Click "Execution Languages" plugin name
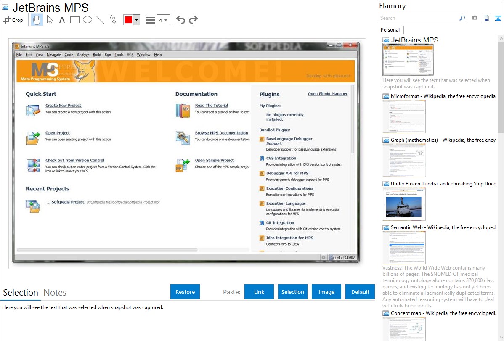 pyautogui.click(x=286, y=204)
